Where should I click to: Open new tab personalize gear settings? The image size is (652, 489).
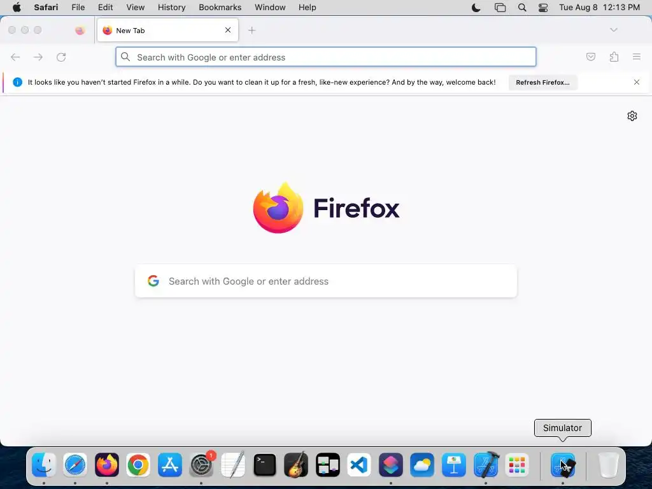[x=632, y=116]
